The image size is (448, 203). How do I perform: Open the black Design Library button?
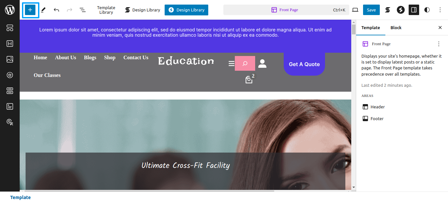tap(142, 10)
